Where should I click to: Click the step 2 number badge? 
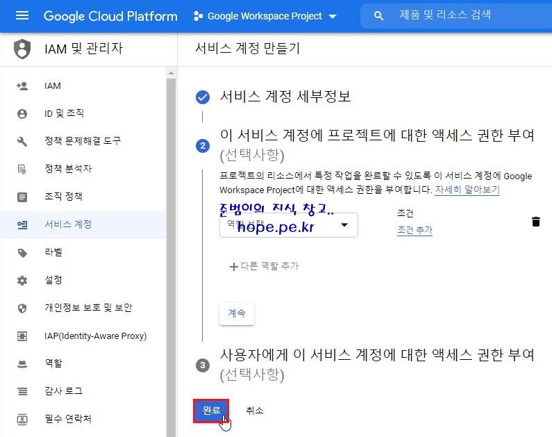pos(203,146)
